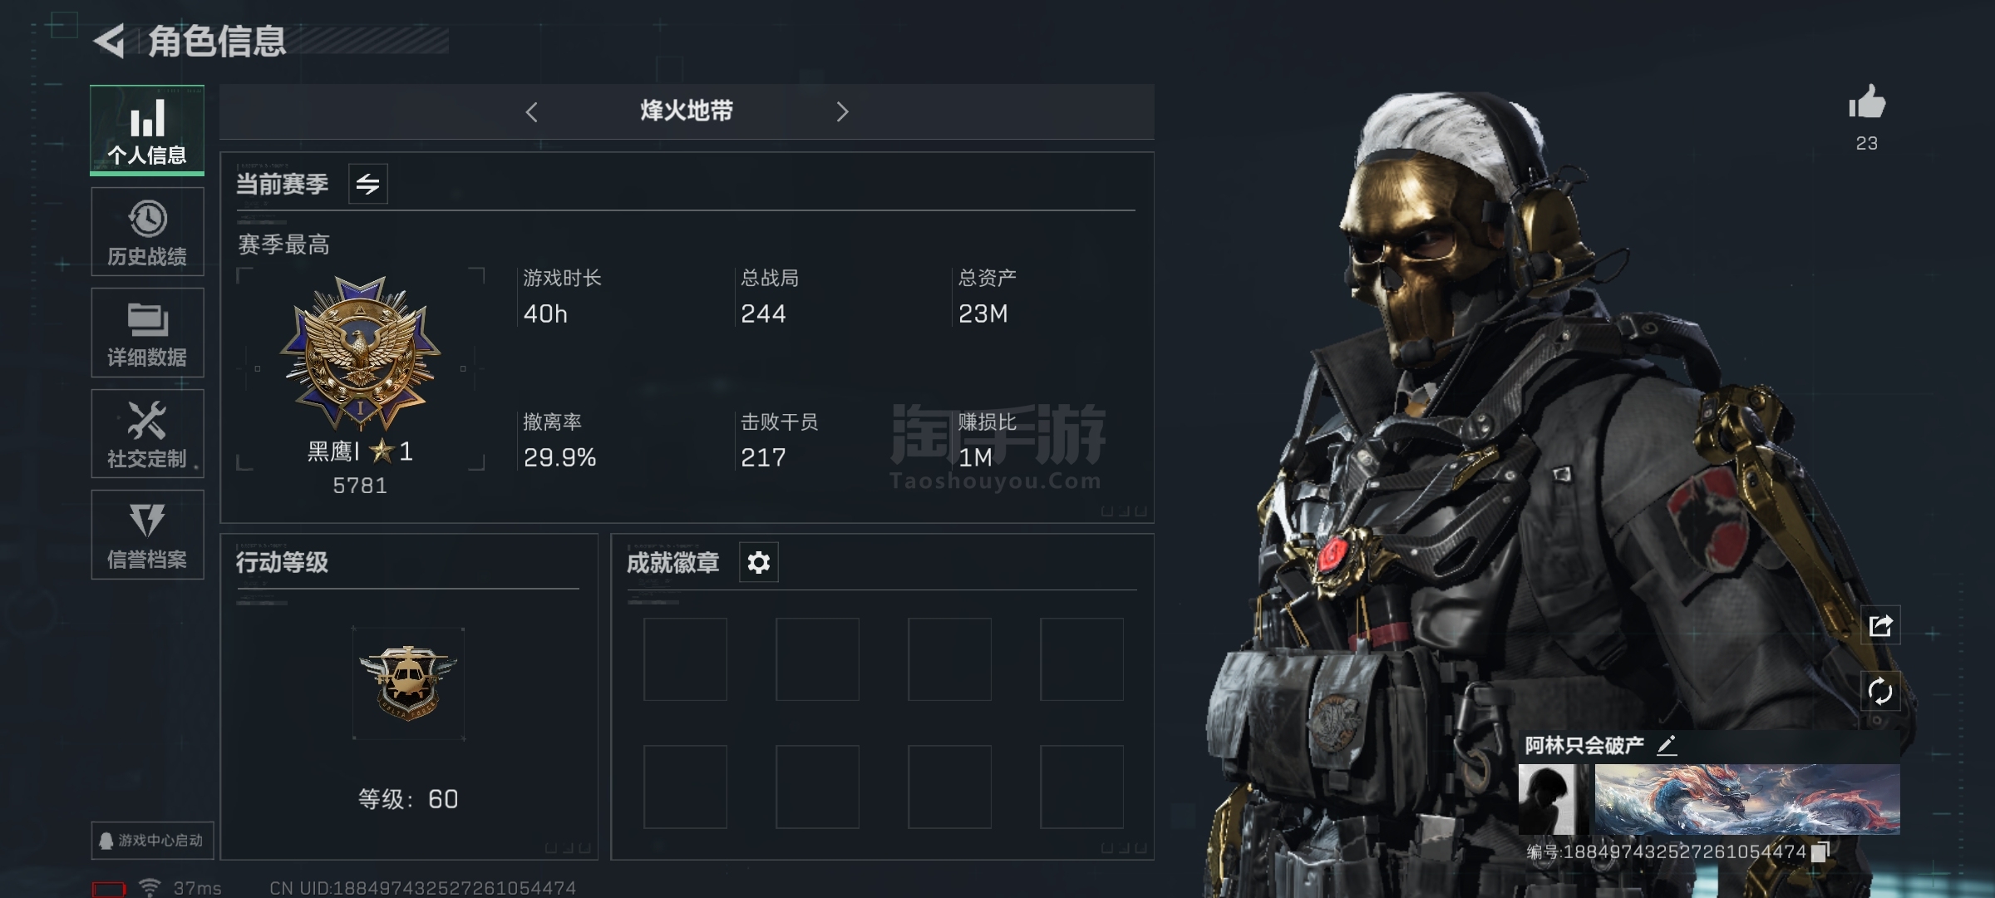Screen dimensions: 1995x898
Task: Click the dragon banner namecard image
Action: (1747, 799)
